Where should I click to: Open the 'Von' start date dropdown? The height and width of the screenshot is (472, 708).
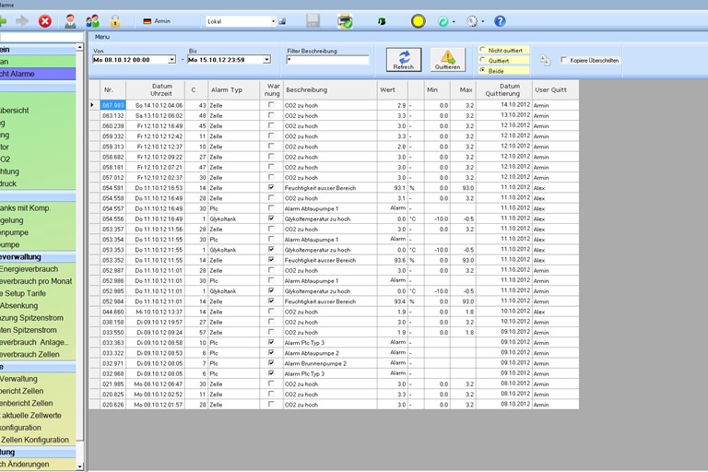coord(171,60)
